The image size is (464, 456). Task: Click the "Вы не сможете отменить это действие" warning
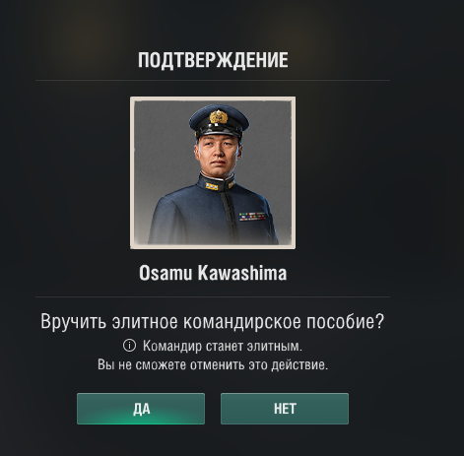(213, 364)
